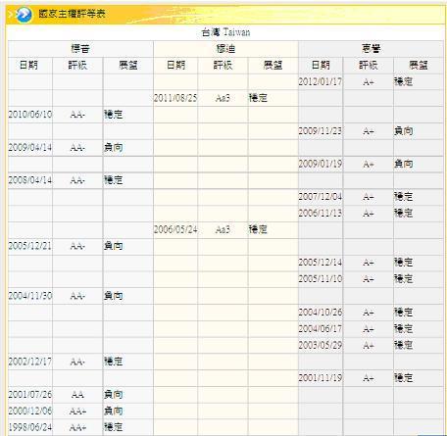The image size is (447, 436).
Task: Click the 日期 header under 標普
Action: pyautogui.click(x=28, y=65)
